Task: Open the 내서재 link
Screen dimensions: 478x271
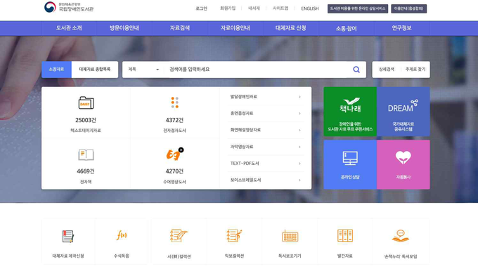Action: (254, 8)
